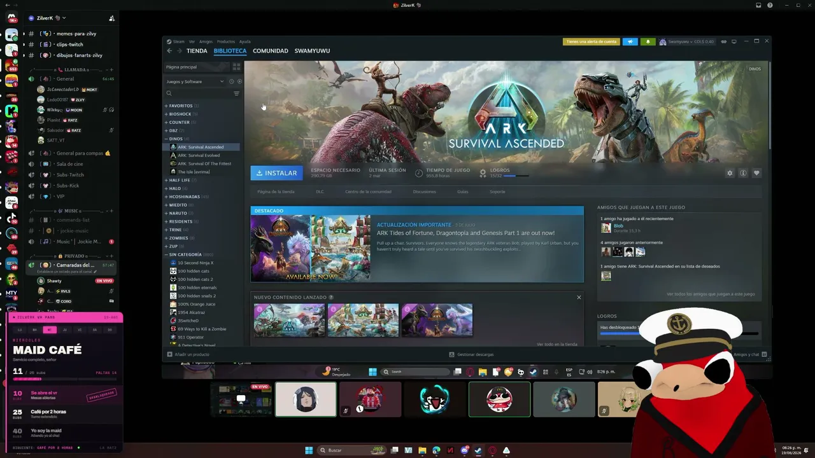
Task: Open Steam notifications bell
Action: tap(648, 42)
